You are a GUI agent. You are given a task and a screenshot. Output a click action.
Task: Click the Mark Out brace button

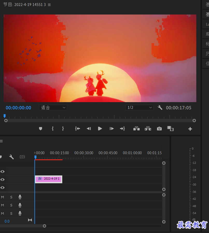pos(63,129)
